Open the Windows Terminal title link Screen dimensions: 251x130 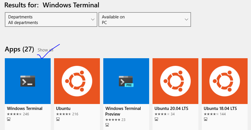[25, 109]
